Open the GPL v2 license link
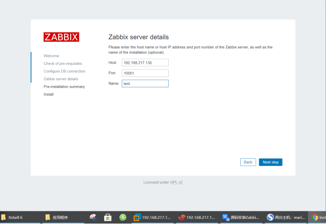The height and width of the screenshot is (224, 326). (176, 182)
